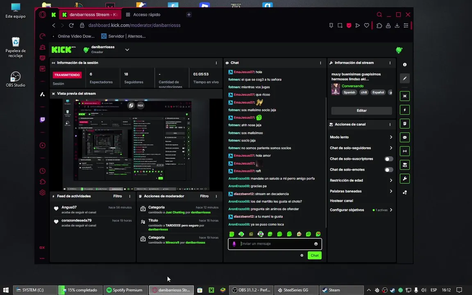472x295 pixels.
Task: Open settings gear in Opera sidebar
Action: click(x=43, y=192)
